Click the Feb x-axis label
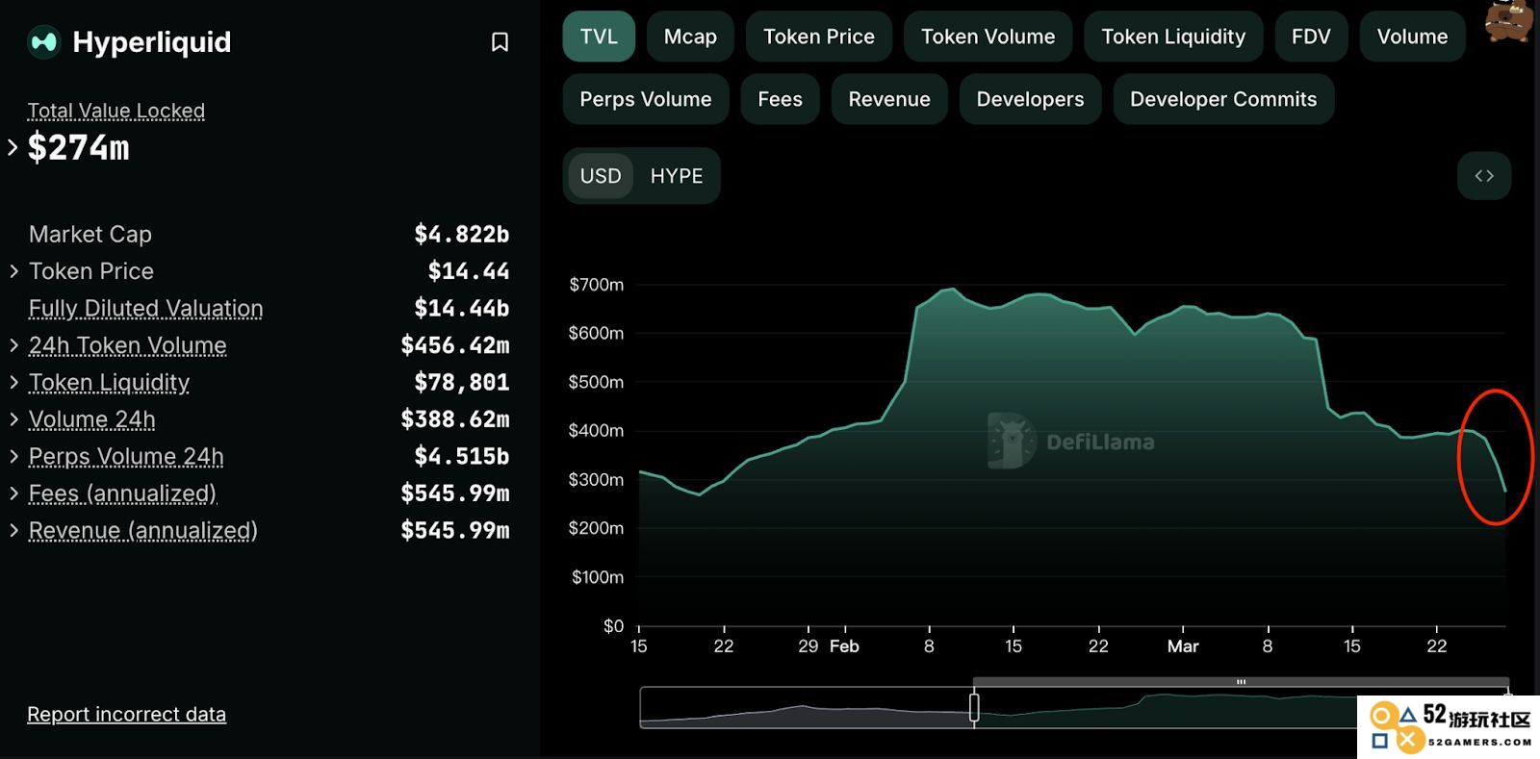Image resolution: width=1540 pixels, height=759 pixels. click(x=844, y=646)
